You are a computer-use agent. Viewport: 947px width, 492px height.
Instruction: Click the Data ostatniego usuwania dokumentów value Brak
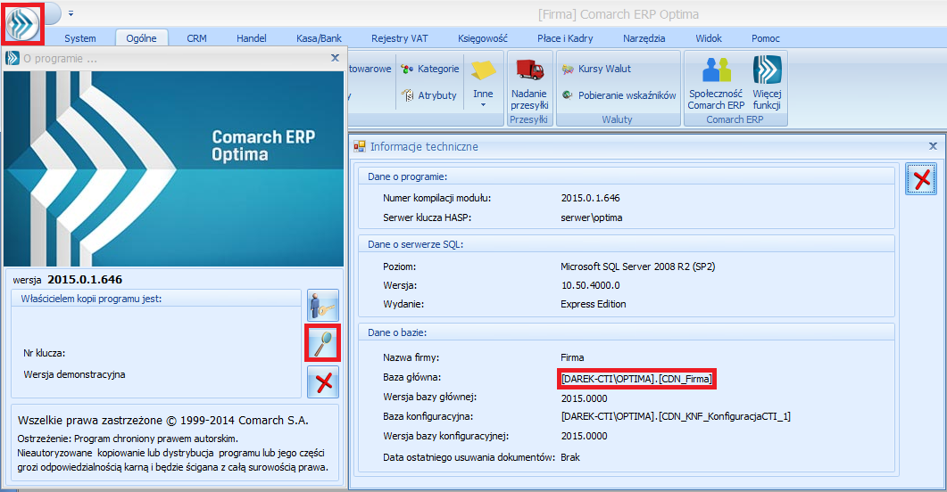click(x=570, y=457)
